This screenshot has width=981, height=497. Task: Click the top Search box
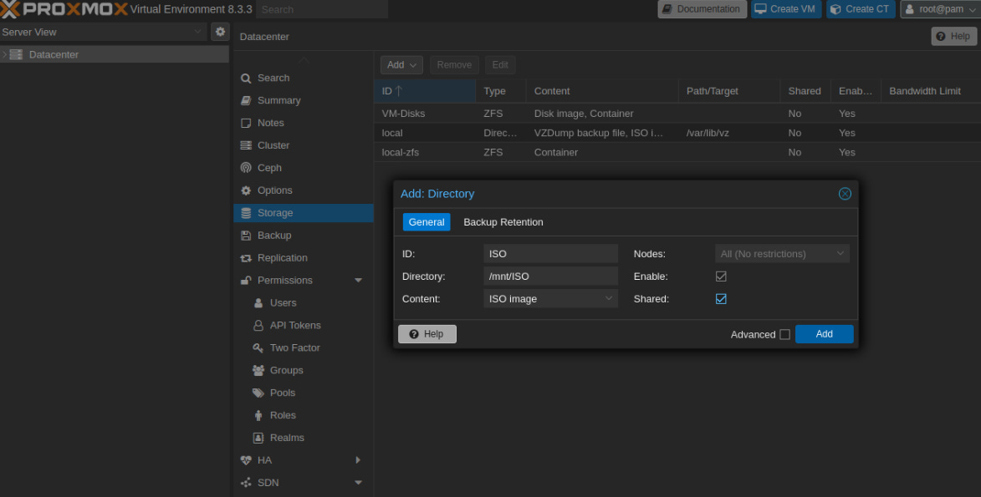(322, 9)
